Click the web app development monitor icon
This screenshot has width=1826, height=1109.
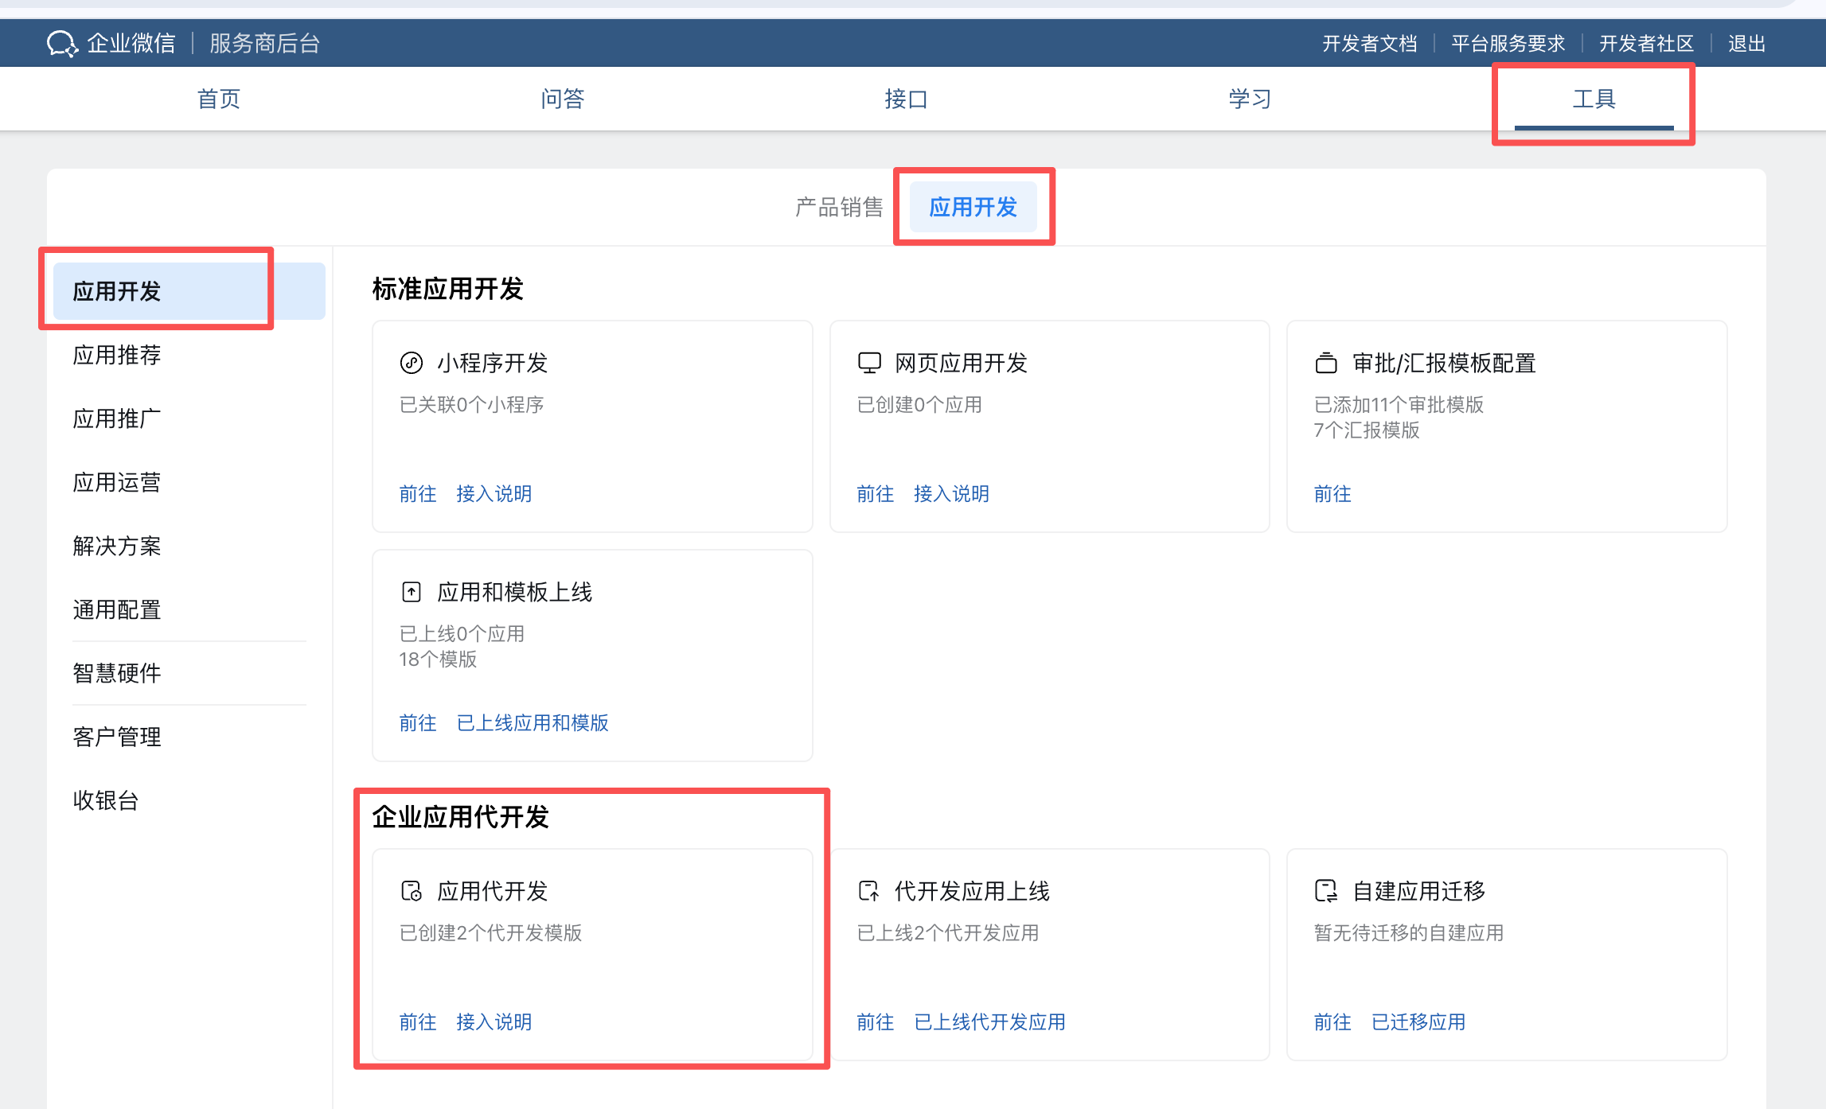[868, 364]
